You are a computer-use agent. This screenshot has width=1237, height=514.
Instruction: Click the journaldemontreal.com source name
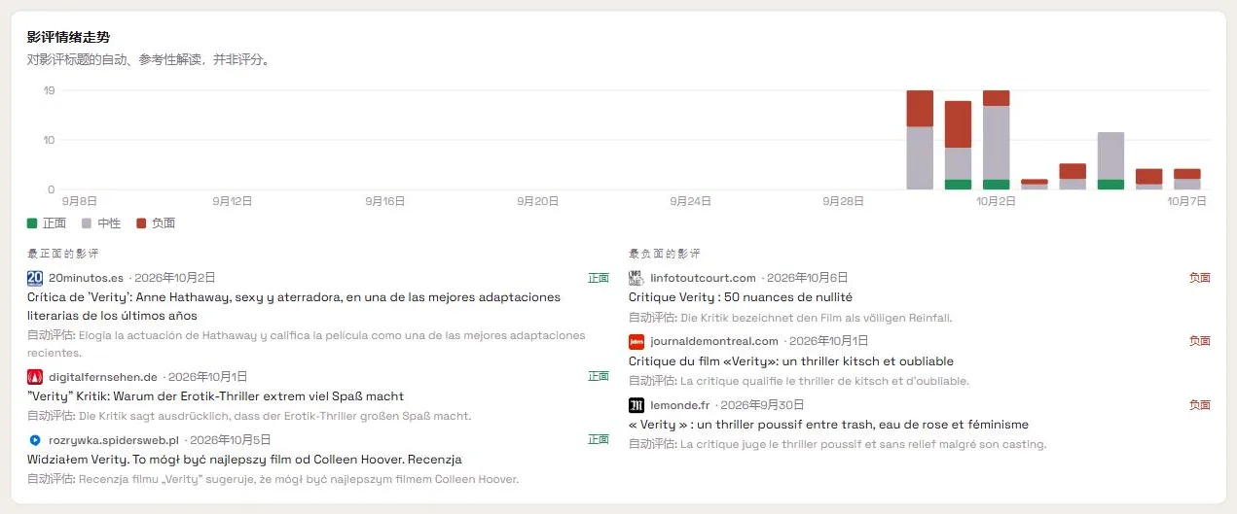[x=714, y=341]
